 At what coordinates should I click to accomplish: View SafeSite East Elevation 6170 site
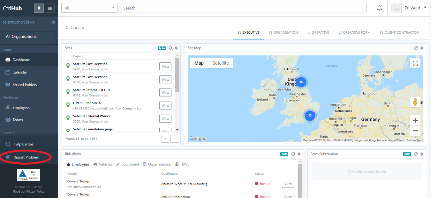point(165,80)
